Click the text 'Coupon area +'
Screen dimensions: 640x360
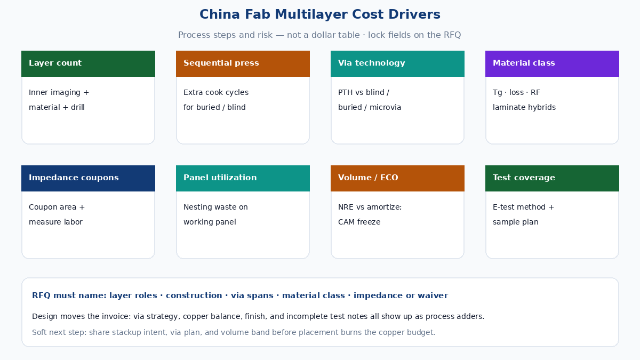(x=57, y=207)
